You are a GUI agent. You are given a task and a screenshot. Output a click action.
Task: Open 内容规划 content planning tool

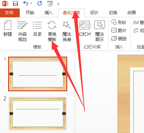[22, 31]
